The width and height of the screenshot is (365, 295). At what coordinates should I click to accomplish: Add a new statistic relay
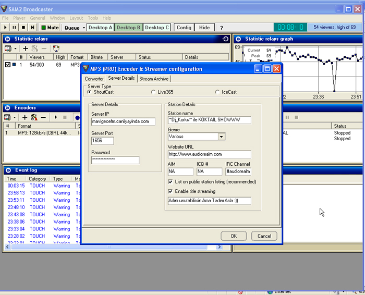pyautogui.click(x=26, y=48)
